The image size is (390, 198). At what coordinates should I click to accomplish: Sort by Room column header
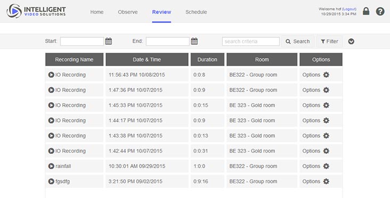(262, 60)
